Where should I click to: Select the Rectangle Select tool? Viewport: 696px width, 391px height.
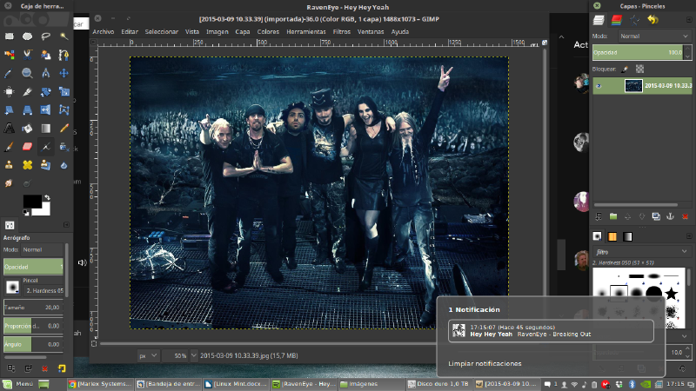[9, 36]
